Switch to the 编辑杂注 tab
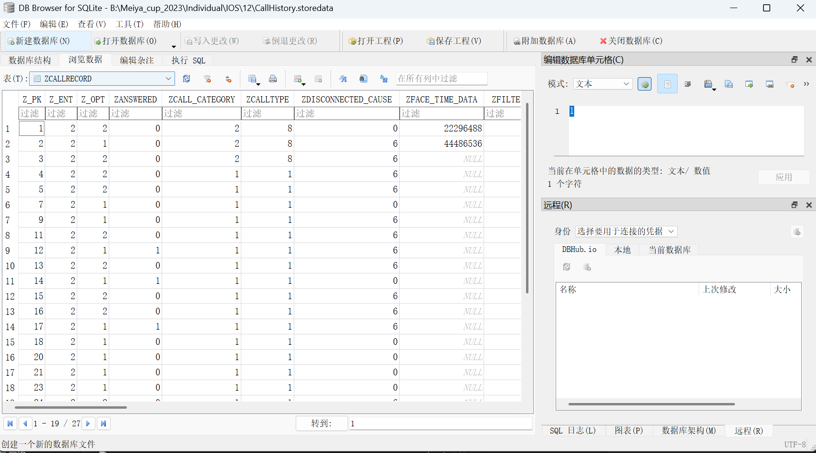Viewport: 816px width, 453px height. 137,60
